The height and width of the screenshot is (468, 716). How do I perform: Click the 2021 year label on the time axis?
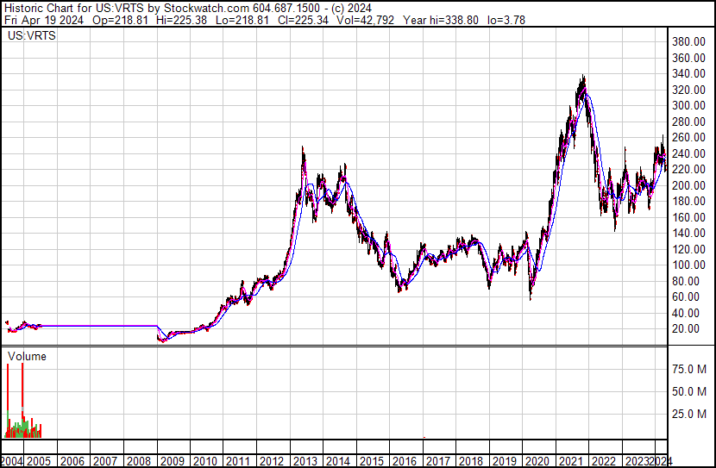click(x=569, y=461)
